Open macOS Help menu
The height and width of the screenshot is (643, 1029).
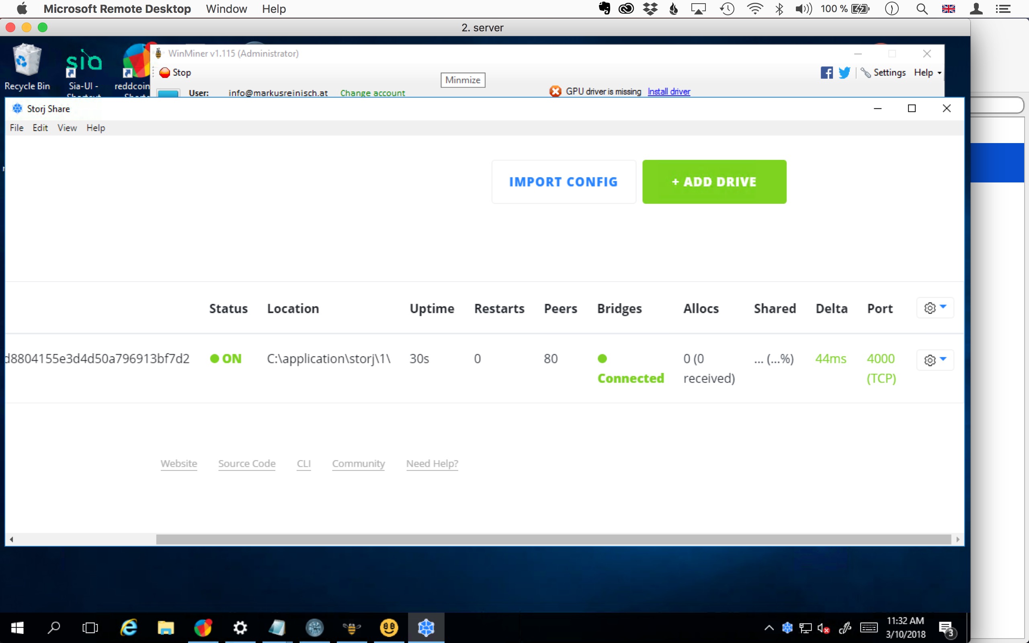[x=274, y=9]
